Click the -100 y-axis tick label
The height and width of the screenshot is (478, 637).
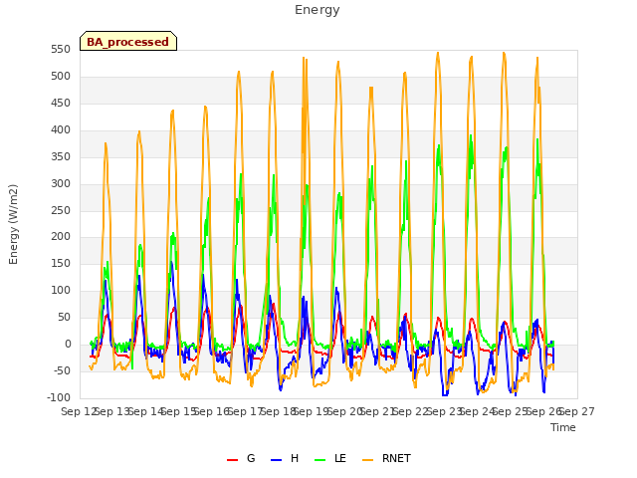59,397
